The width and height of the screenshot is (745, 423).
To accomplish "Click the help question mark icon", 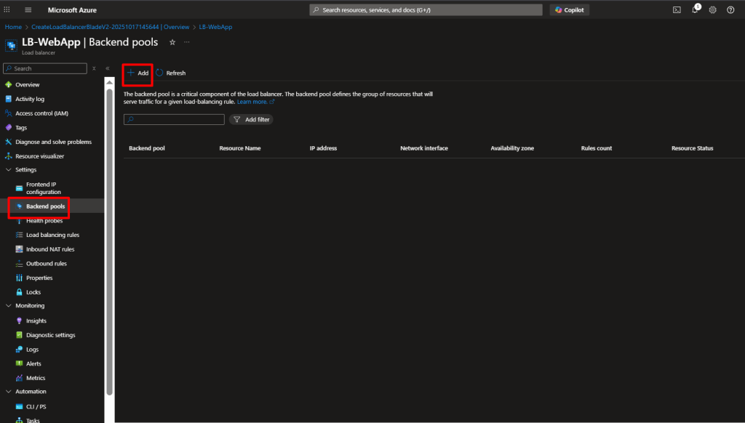I will pos(730,10).
